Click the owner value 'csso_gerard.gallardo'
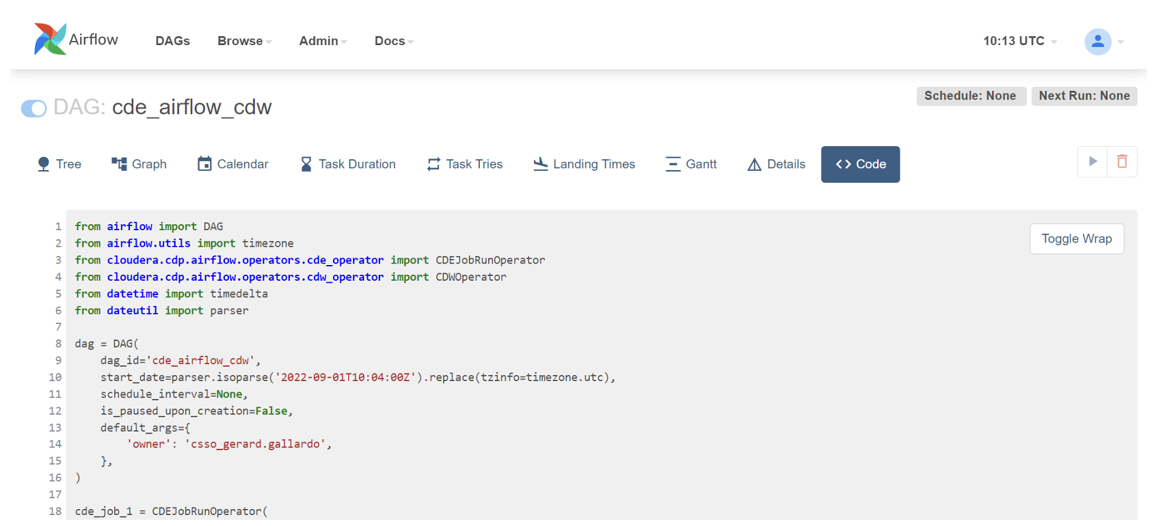This screenshot has width=1154, height=526. pyautogui.click(x=255, y=444)
